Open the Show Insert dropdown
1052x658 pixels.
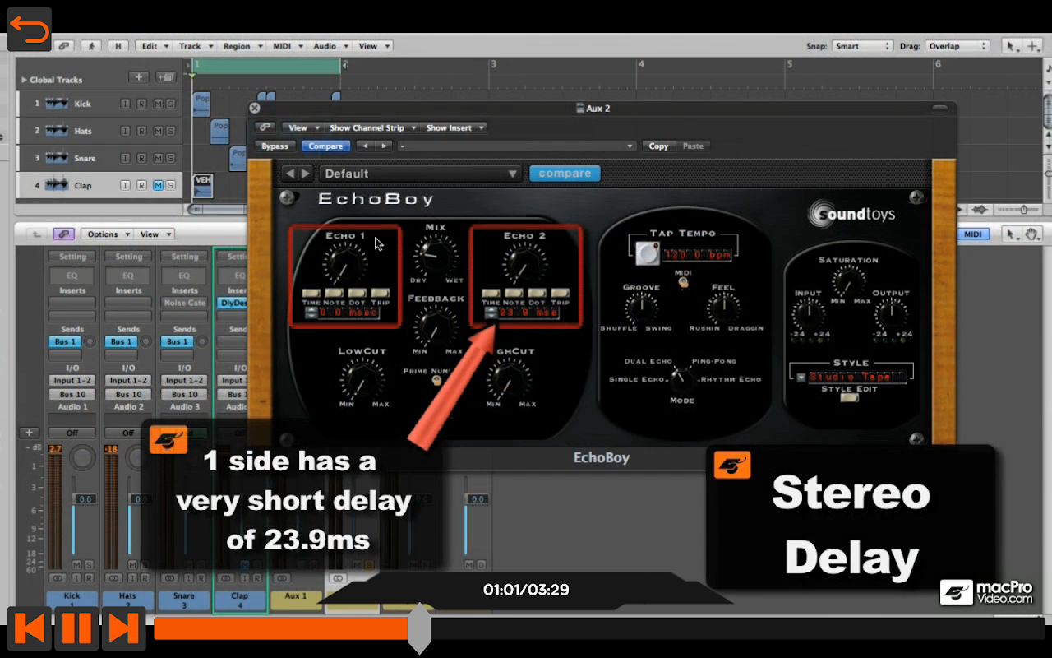click(x=454, y=127)
